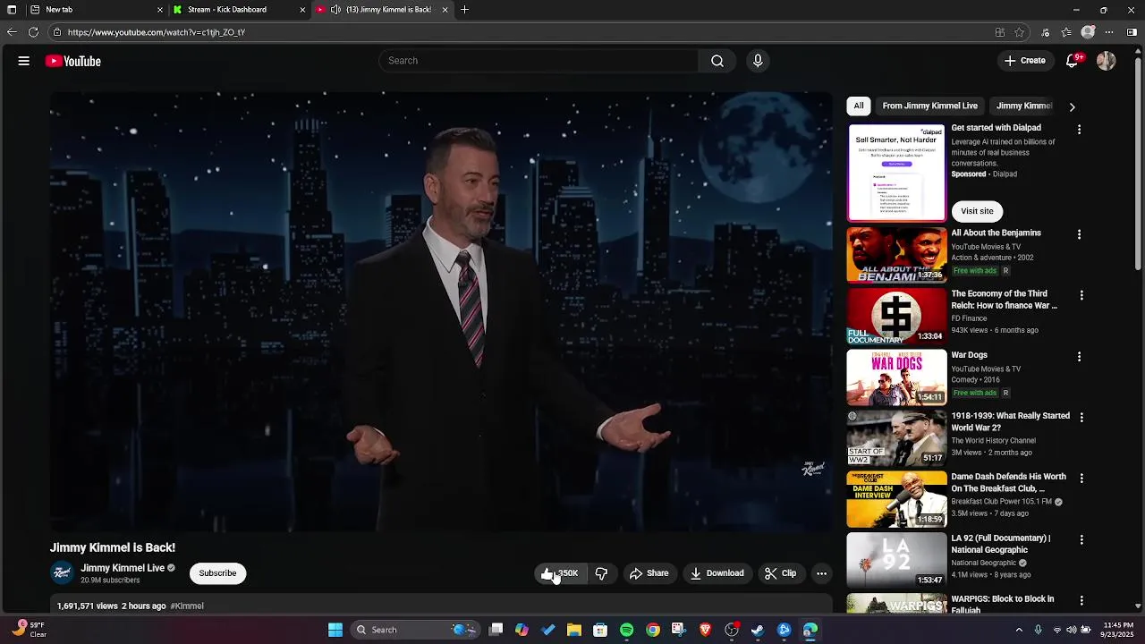
Task: Open options for All About the Benjamins
Action: (1079, 234)
